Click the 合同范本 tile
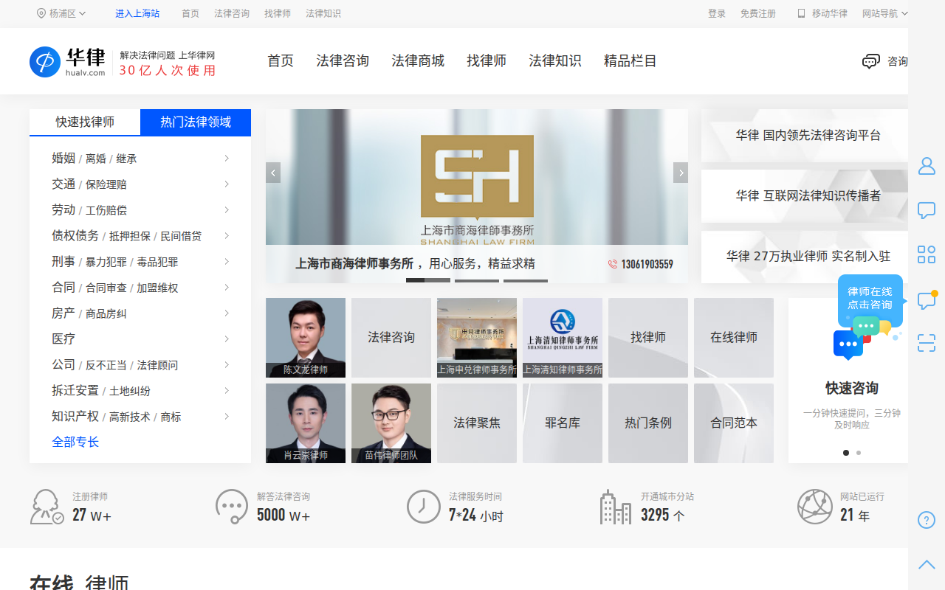Screen dimensions: 945x590 (x=734, y=423)
